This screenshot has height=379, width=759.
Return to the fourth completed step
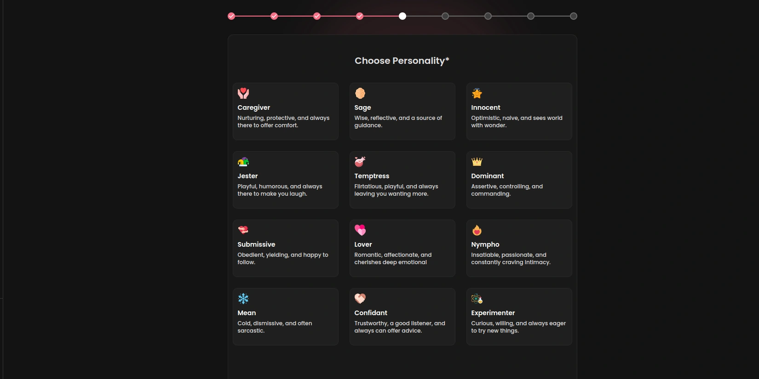(x=360, y=16)
